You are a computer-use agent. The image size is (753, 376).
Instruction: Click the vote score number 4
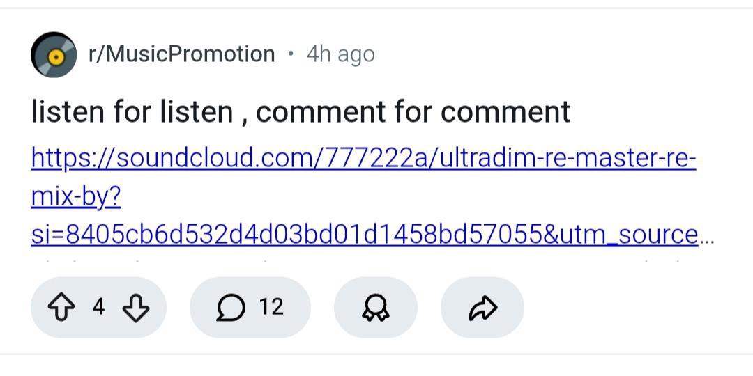[x=98, y=307]
